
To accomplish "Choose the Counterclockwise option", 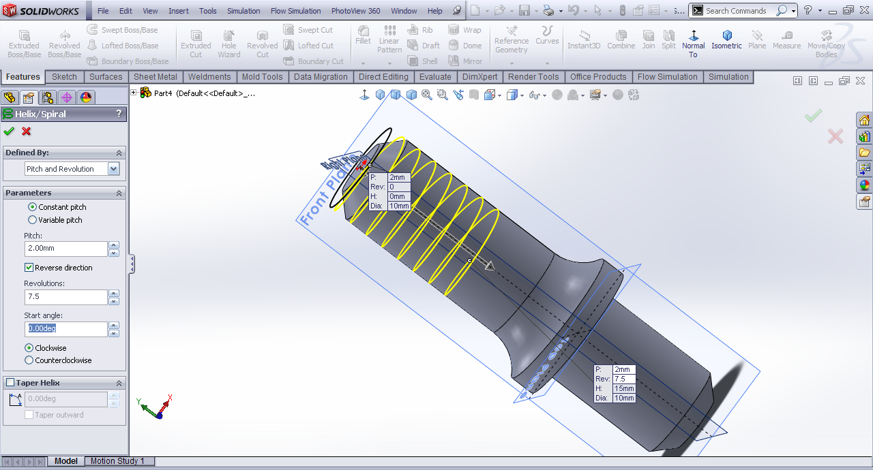I will (x=29, y=360).
